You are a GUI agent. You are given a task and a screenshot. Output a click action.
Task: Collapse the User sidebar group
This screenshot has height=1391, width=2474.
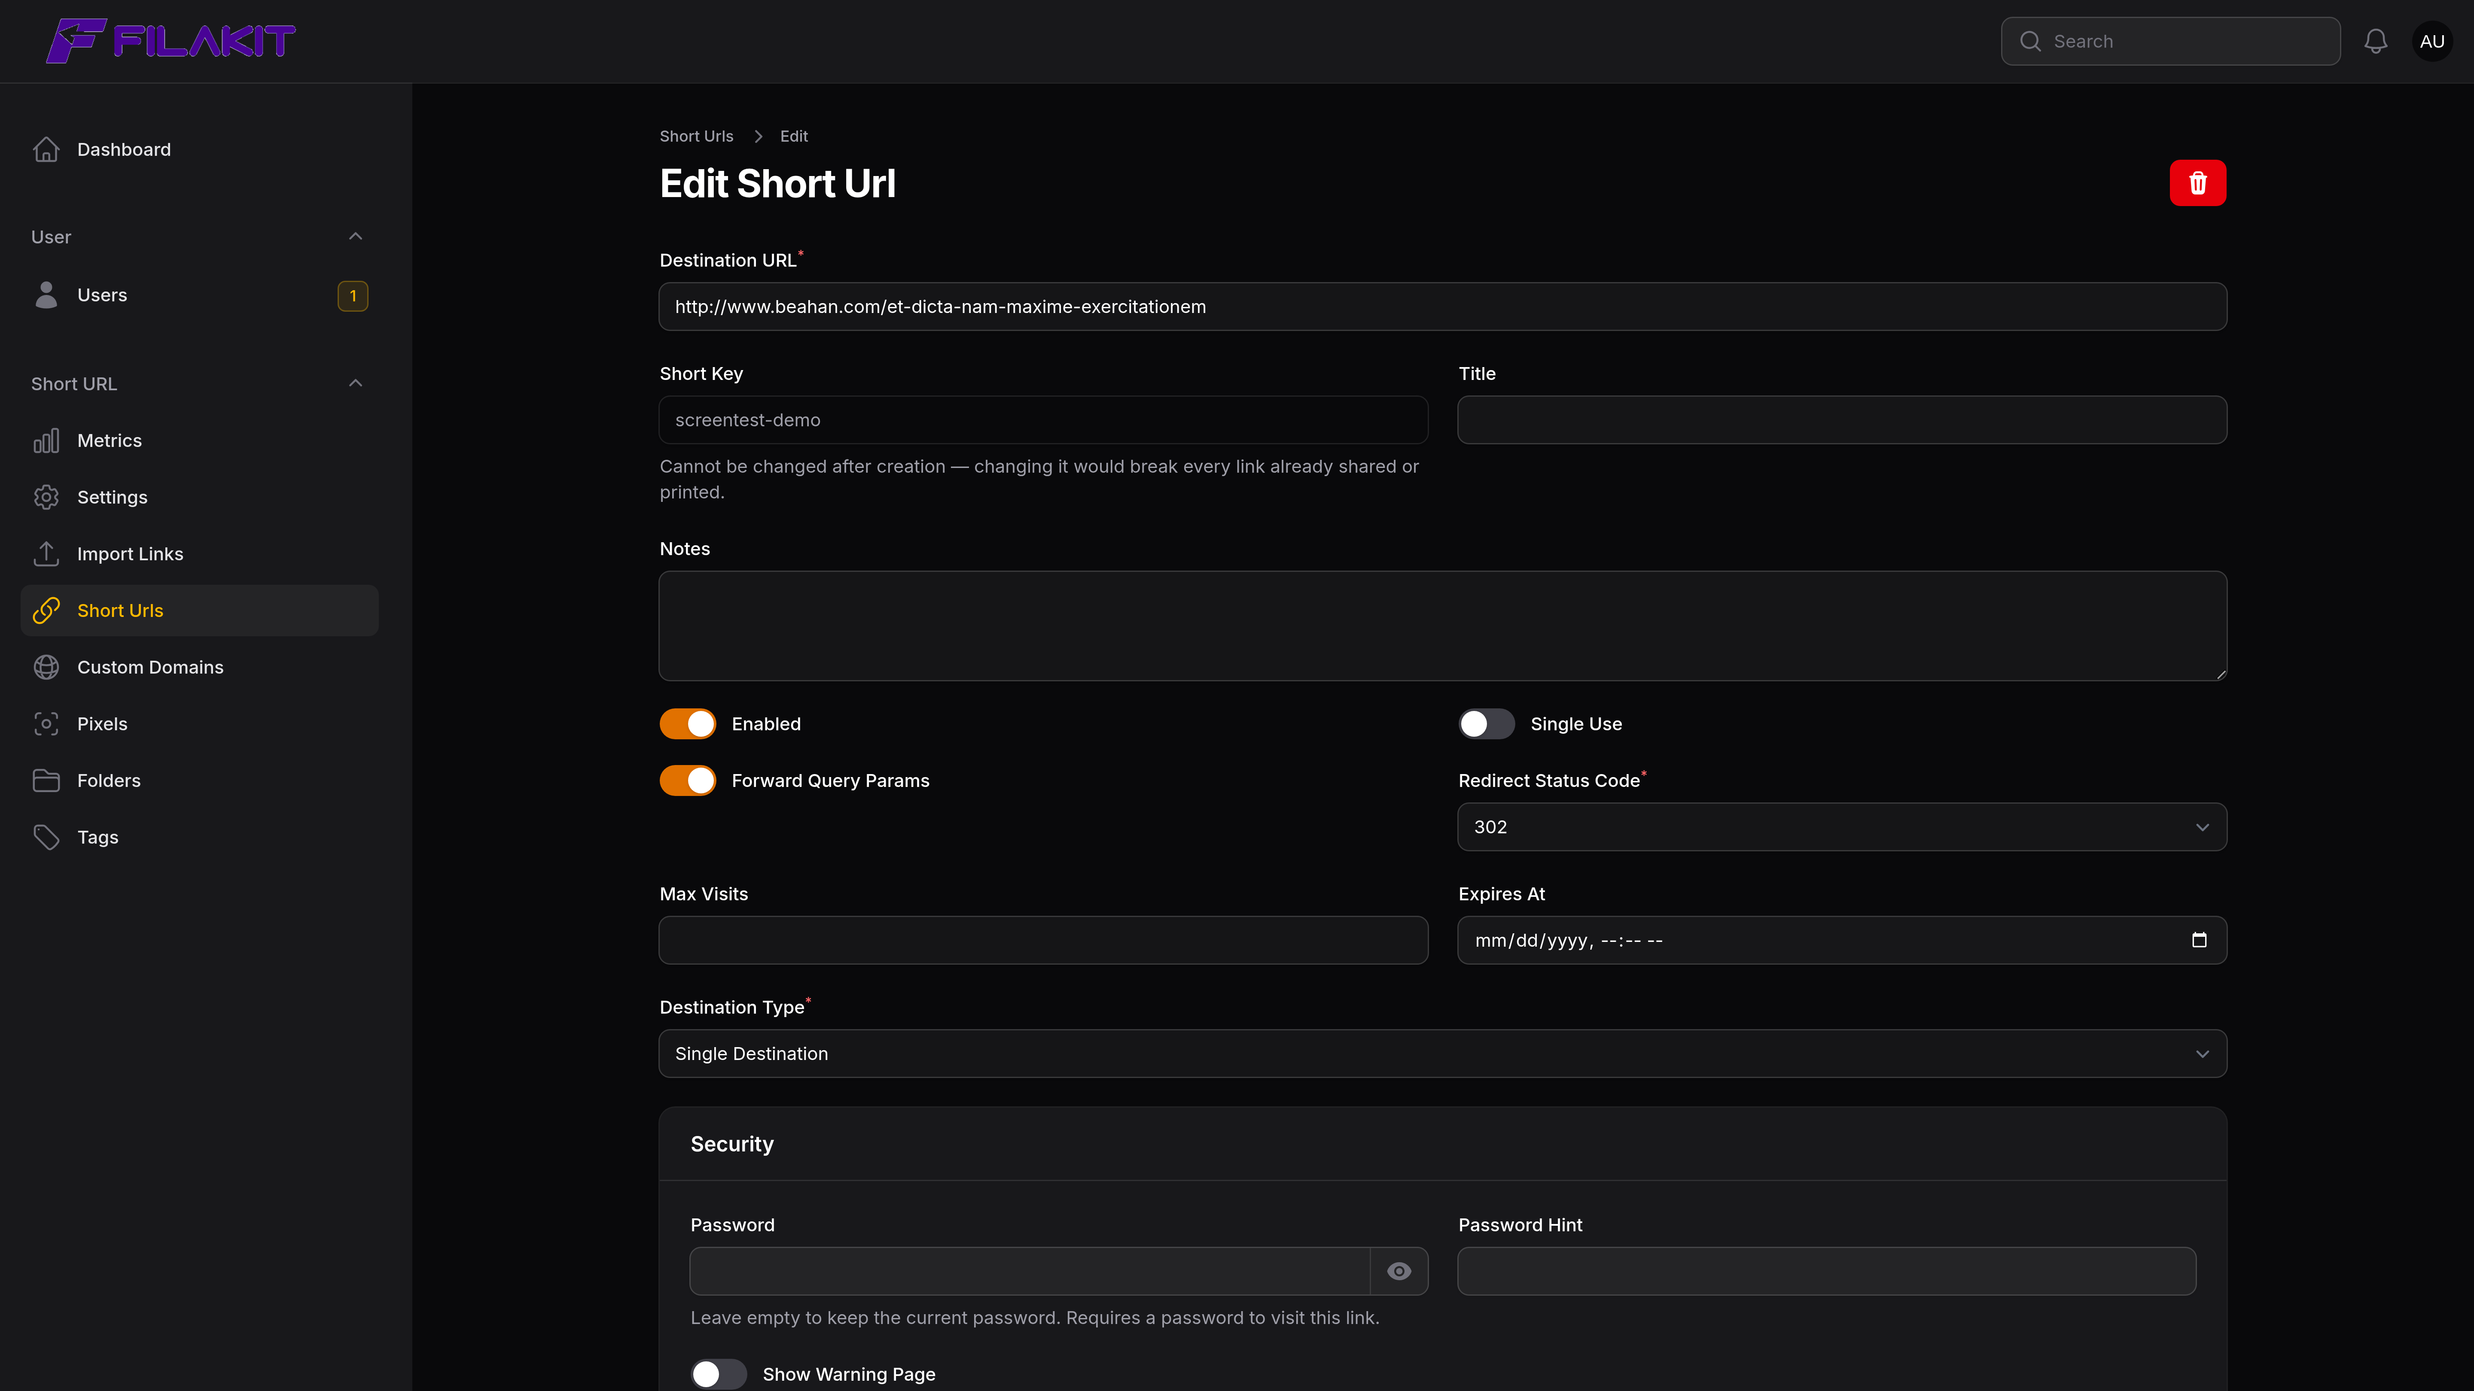coord(355,236)
